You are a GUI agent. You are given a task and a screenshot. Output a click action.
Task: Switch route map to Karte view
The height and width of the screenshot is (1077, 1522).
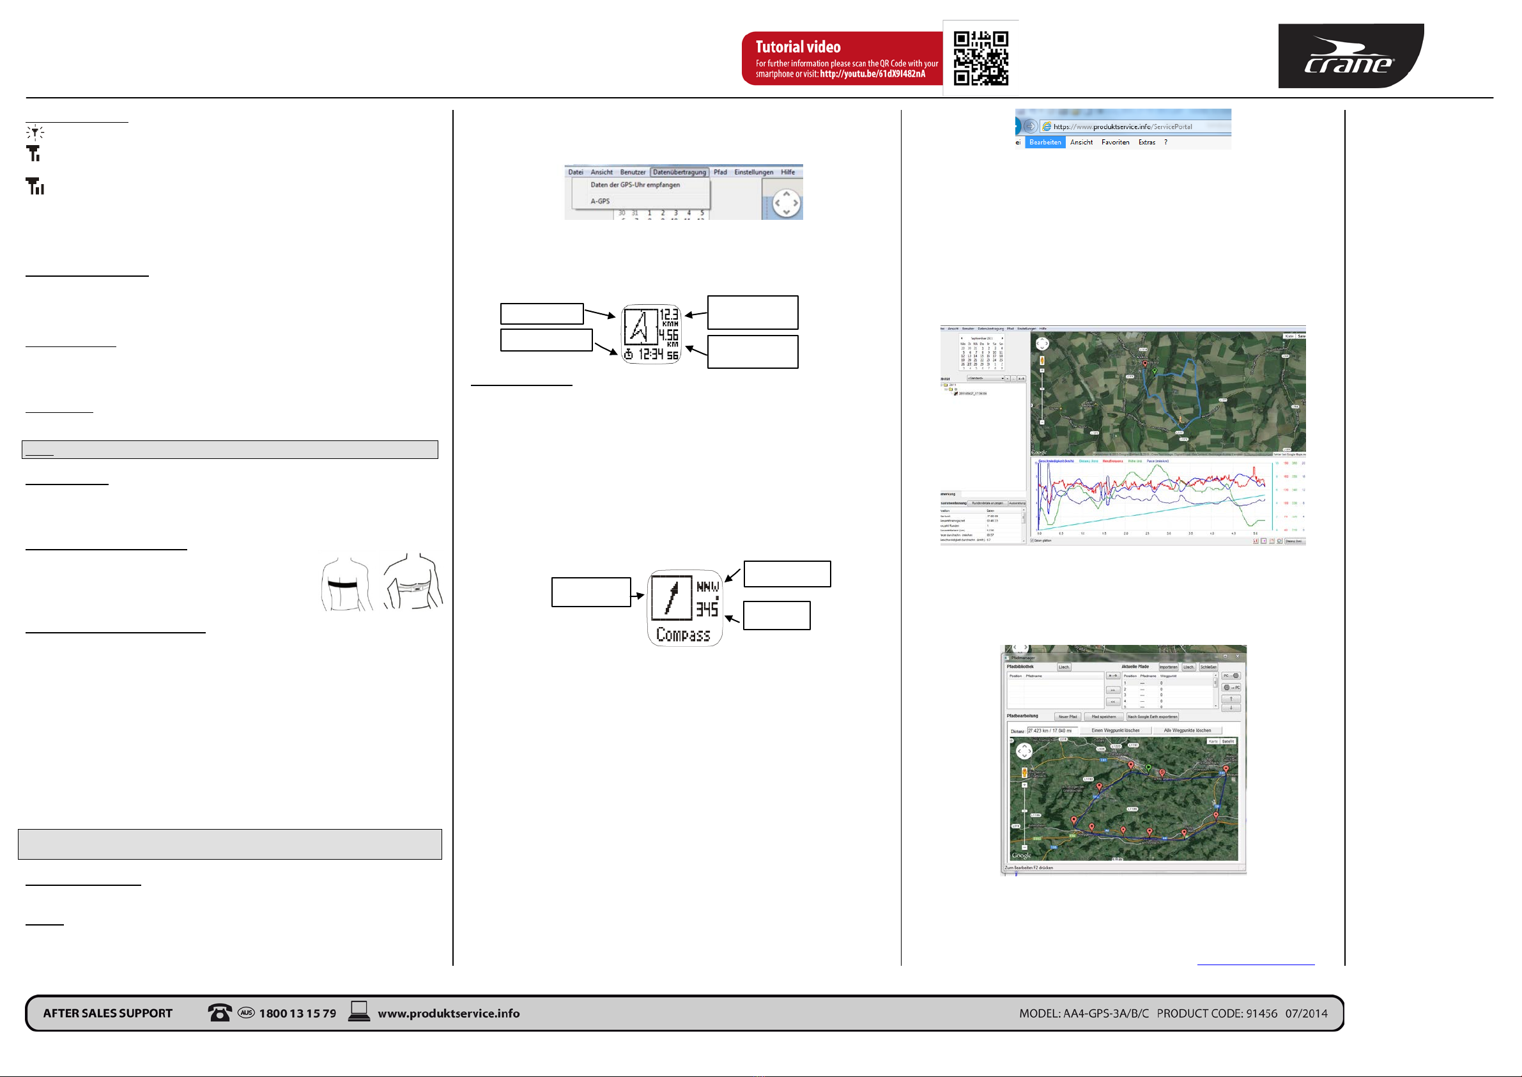click(1290, 336)
